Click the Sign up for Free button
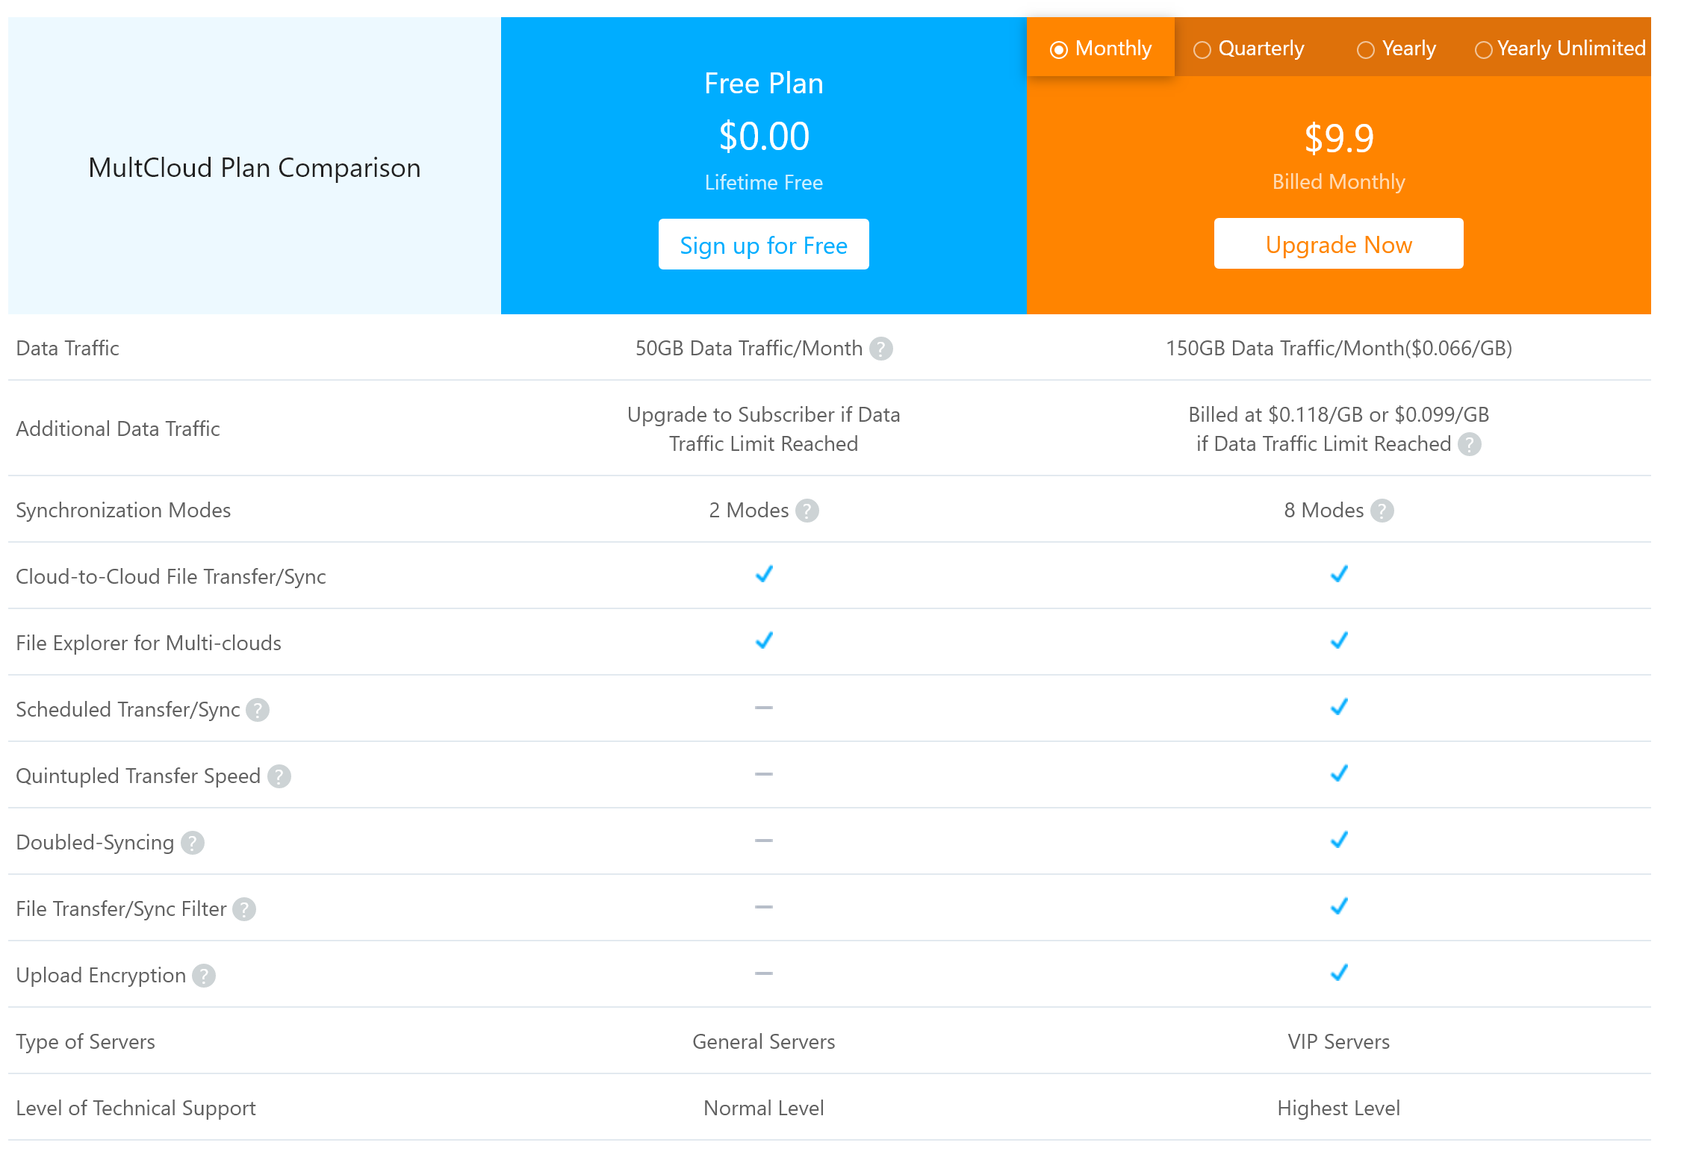Viewport: 1681px width, 1166px height. 763,245
